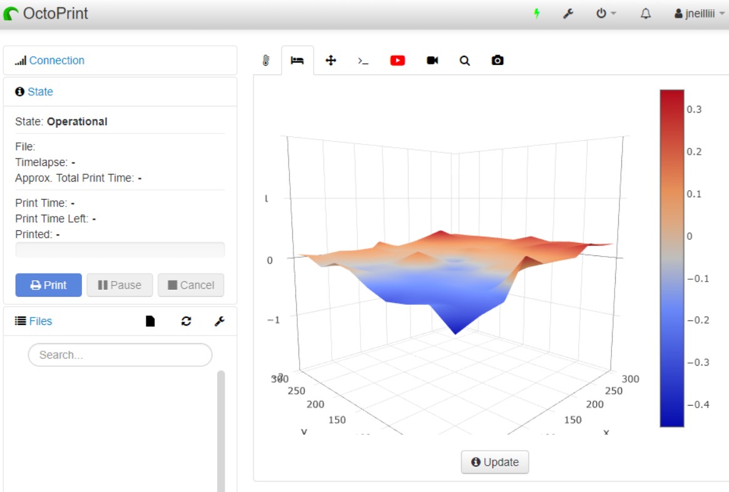Viewport: 729px width, 492px height.
Task: Click the 'Approx. Total Print Time:' label
Action: tap(74, 178)
